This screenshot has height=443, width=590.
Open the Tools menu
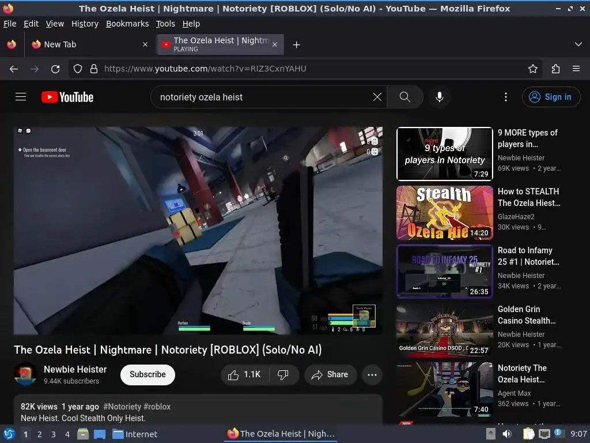point(165,24)
